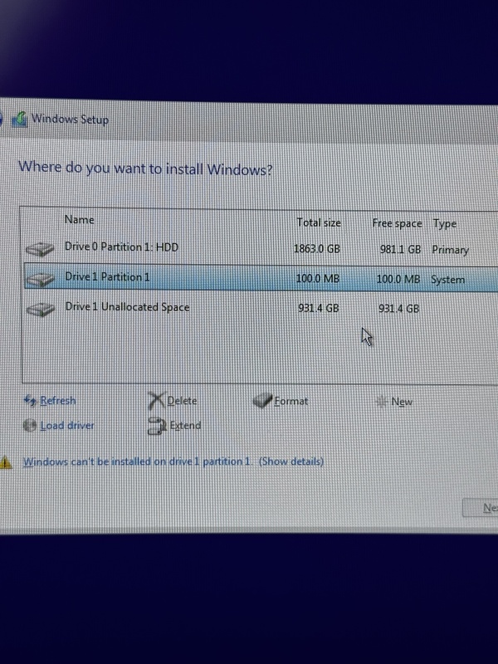The image size is (498, 664).
Task: Click the 981.1 GB free space value
Action: pyautogui.click(x=400, y=249)
